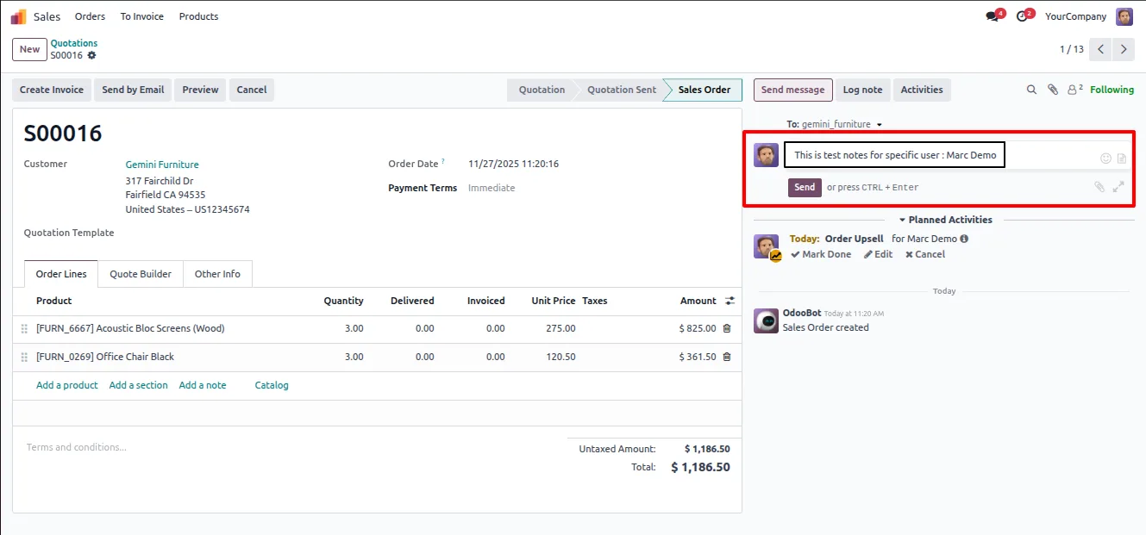Select the Quotation status stage
This screenshot has width=1146, height=535.
542,90
